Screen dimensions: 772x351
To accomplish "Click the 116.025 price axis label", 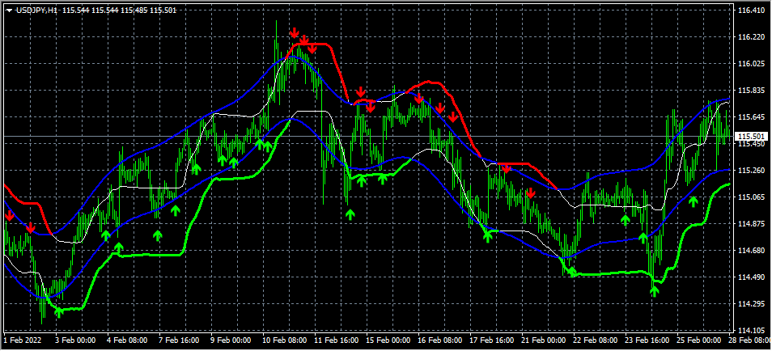I will point(752,64).
